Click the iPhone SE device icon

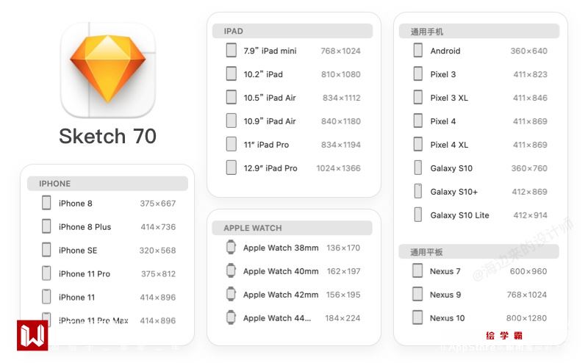click(x=46, y=250)
